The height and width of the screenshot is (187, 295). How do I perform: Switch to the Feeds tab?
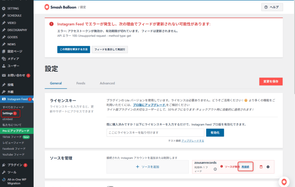tap(81, 83)
